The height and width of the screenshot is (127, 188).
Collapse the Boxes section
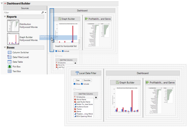click(x=5, y=47)
